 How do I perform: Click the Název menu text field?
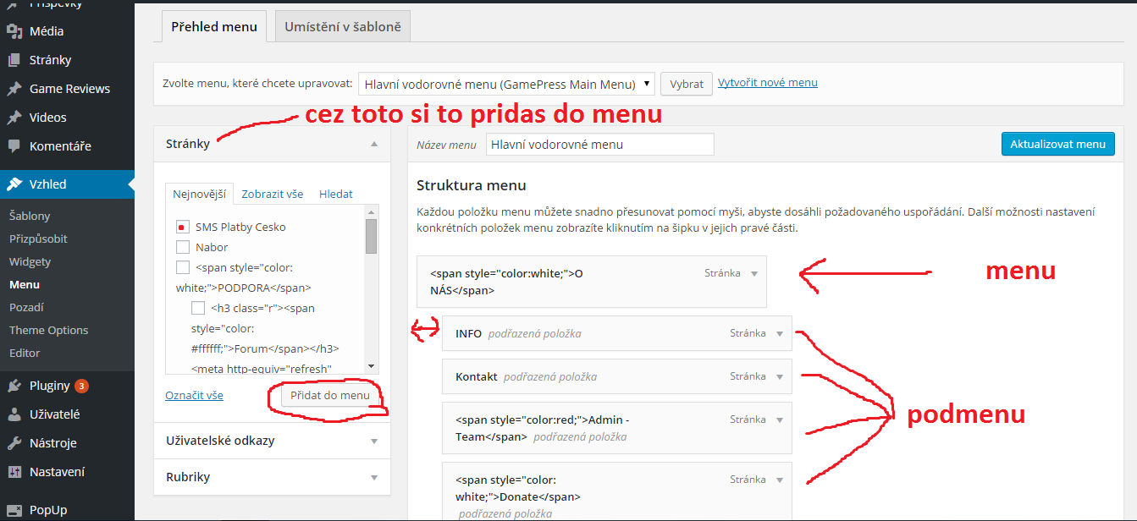point(599,145)
